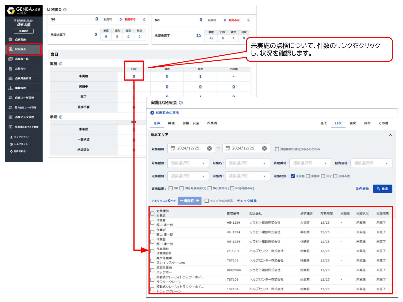Click the お知らせ document icon in sidebar
The width and height of the screenshot is (403, 302).
[10, 69]
